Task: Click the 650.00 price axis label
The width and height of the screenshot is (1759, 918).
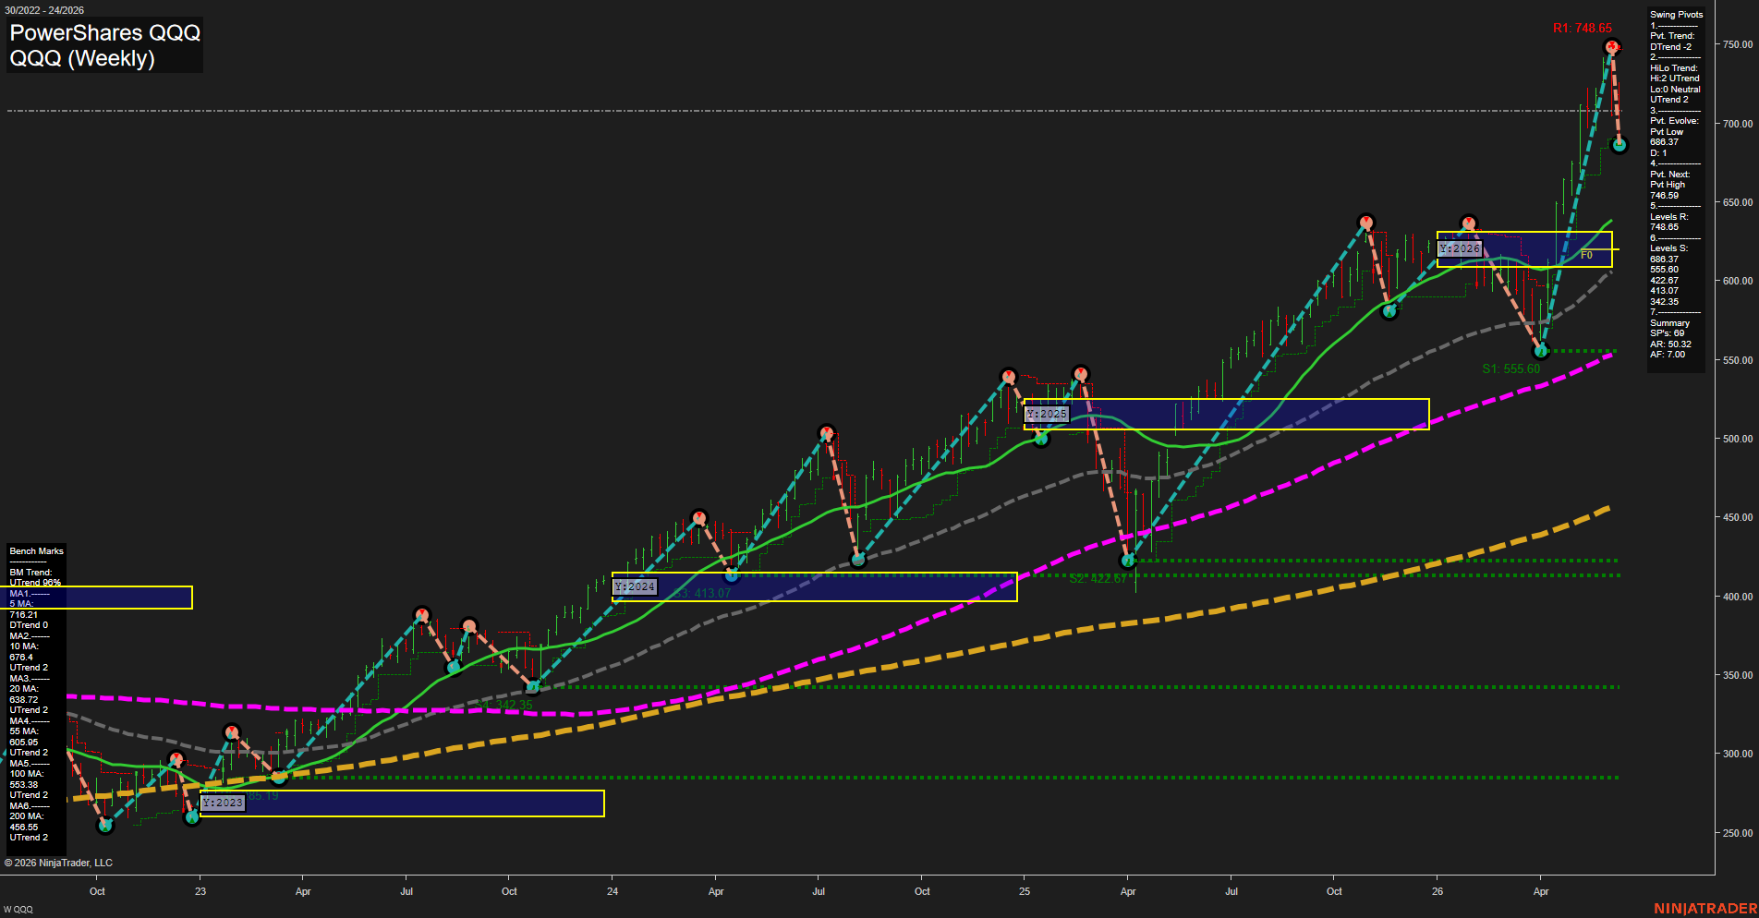Action: (1737, 202)
